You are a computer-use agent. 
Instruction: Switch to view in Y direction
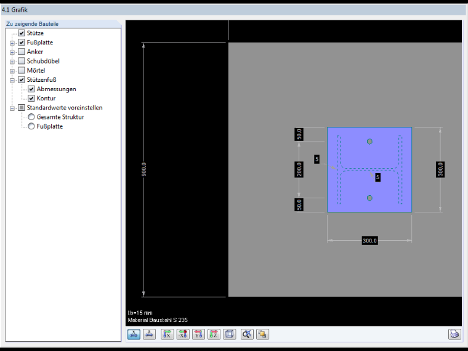coord(198,334)
